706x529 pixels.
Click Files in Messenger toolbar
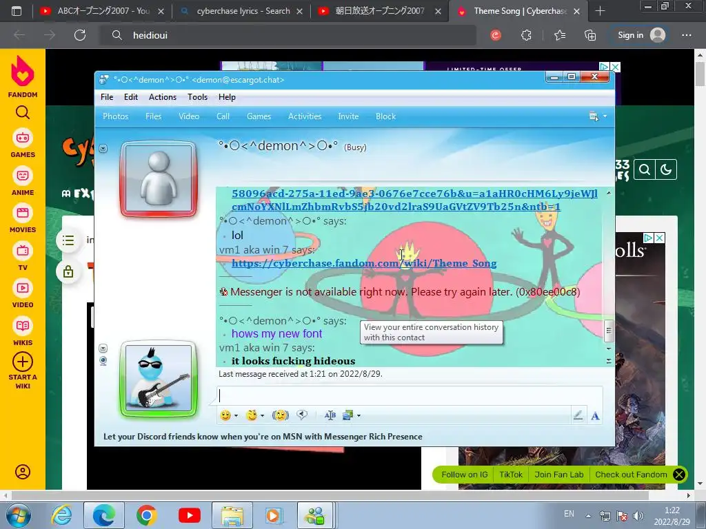pos(153,116)
